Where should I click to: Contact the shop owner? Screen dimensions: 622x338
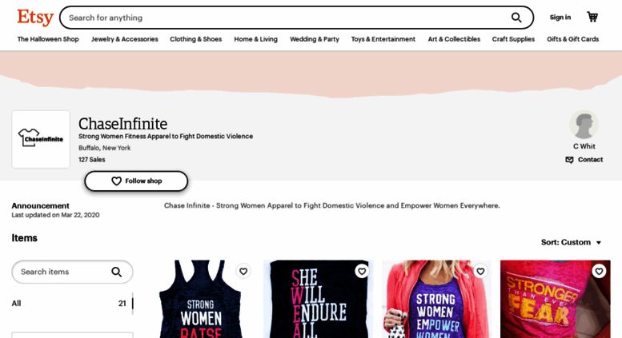[584, 160]
